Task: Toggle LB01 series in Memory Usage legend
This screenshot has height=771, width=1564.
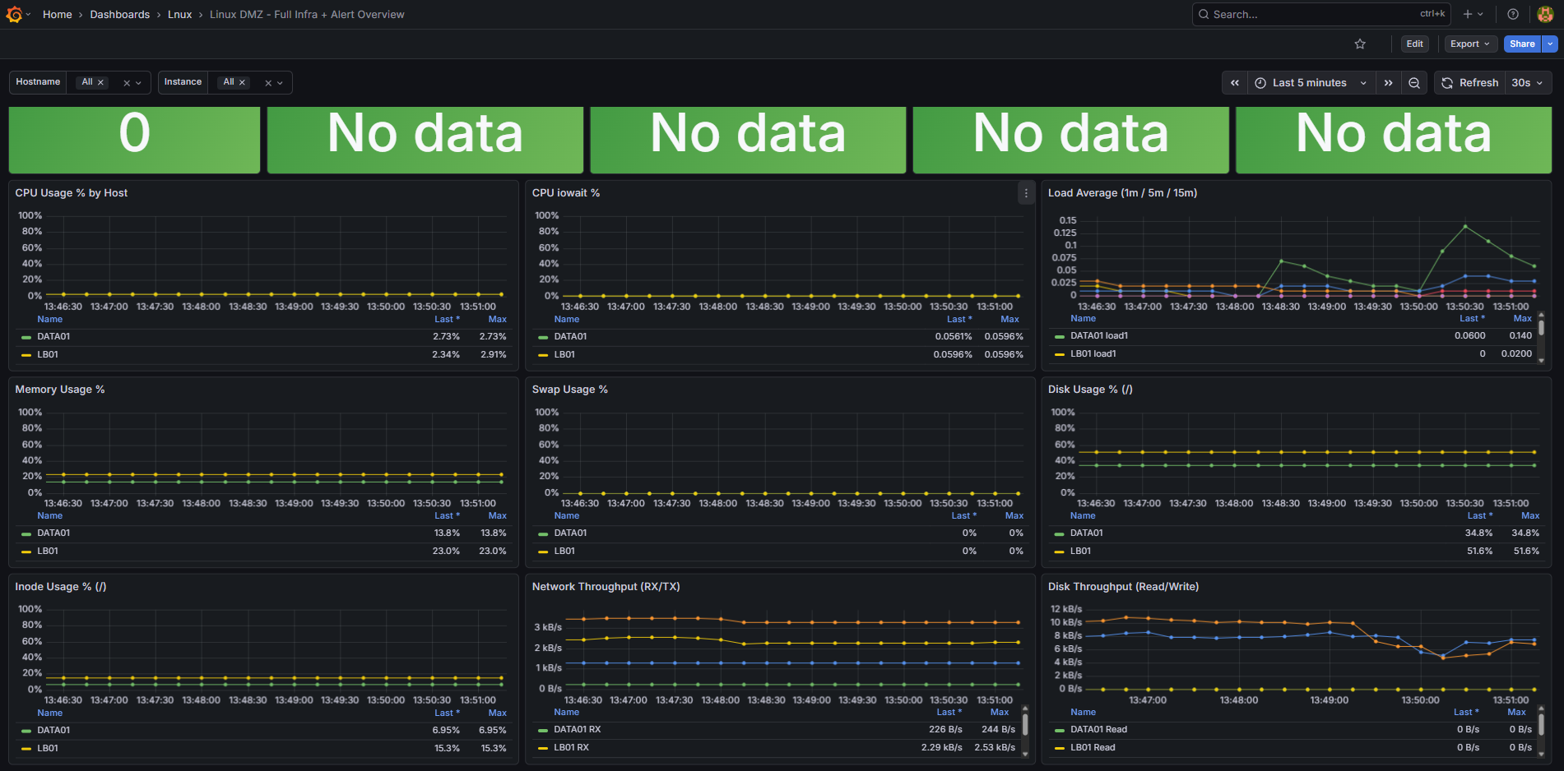Action: point(48,551)
